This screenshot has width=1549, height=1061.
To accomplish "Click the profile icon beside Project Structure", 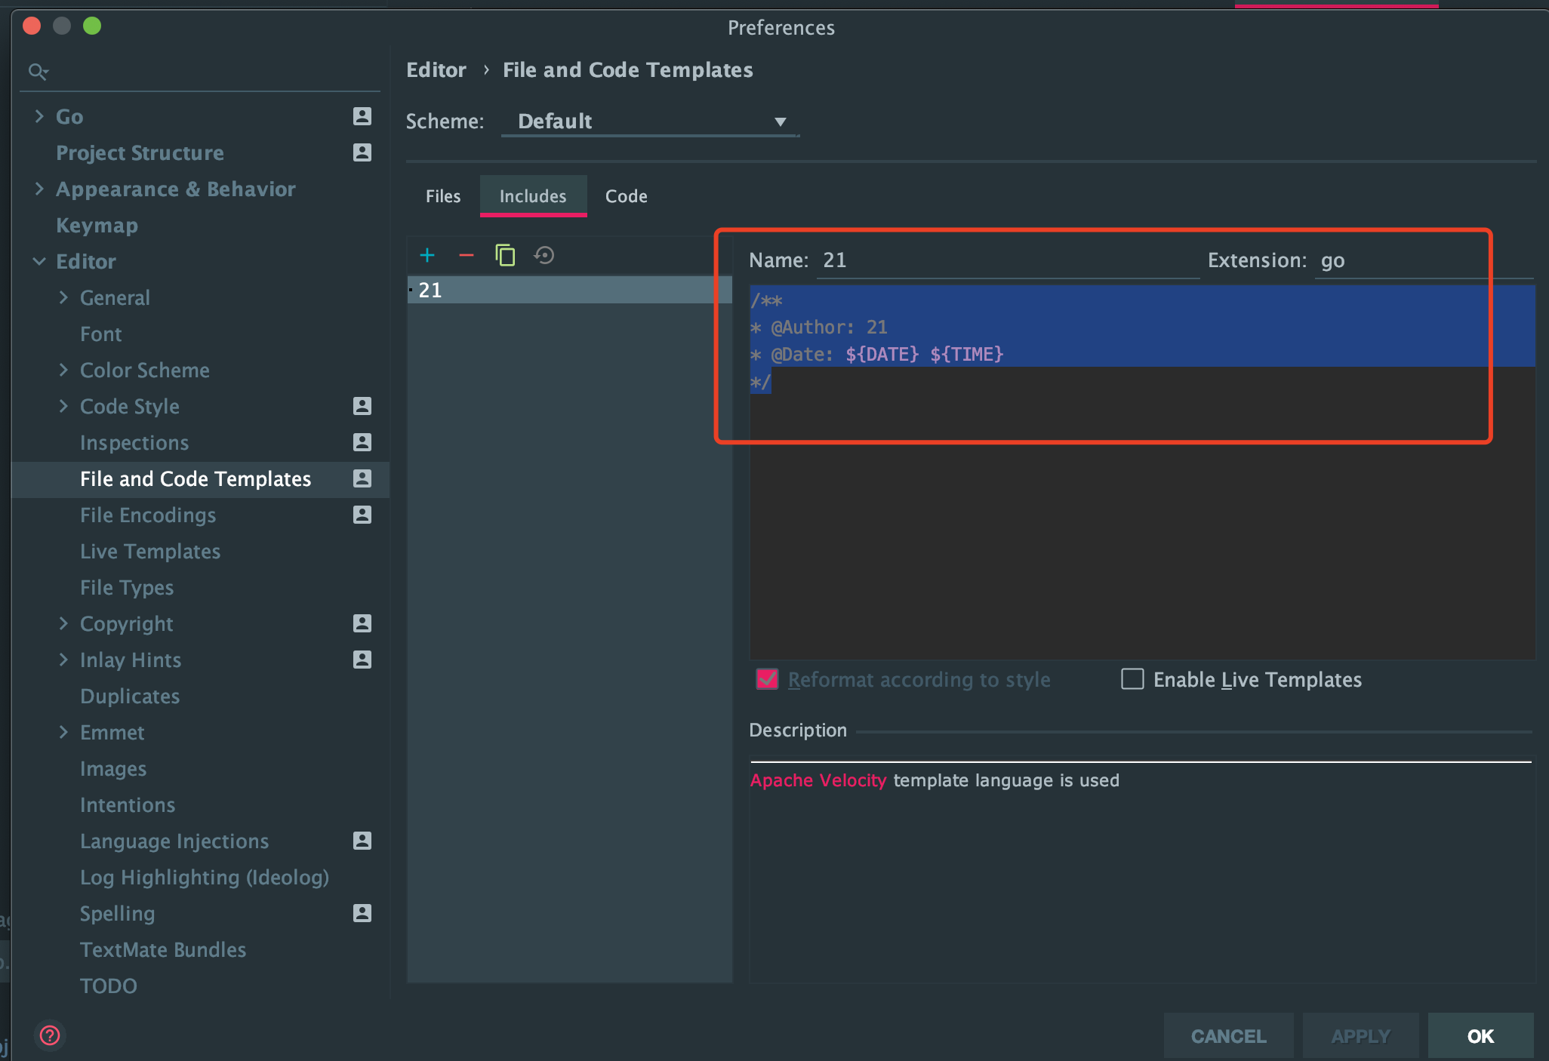I will 362,152.
